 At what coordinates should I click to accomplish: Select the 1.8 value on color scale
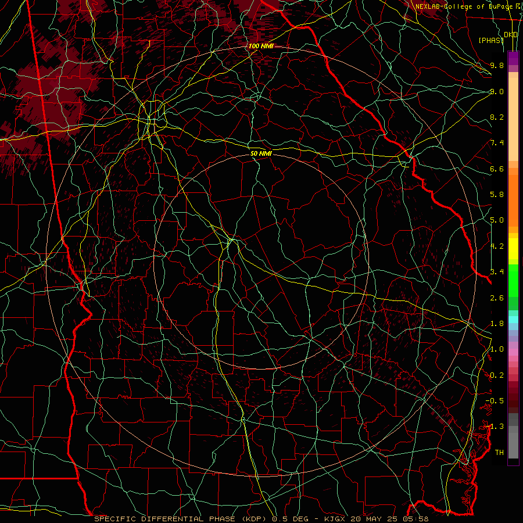[x=497, y=324]
